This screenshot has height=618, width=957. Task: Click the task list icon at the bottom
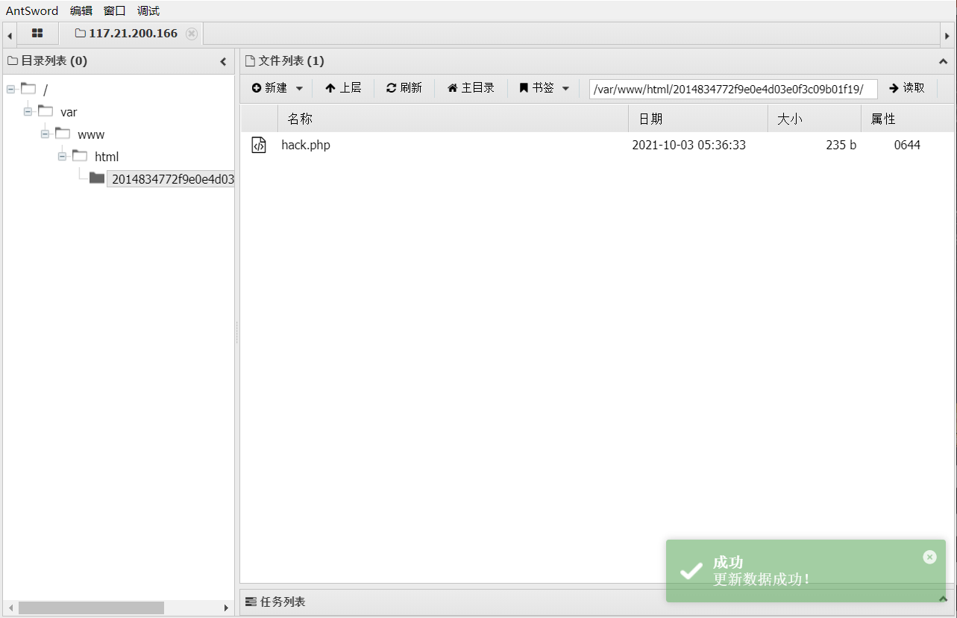(251, 602)
